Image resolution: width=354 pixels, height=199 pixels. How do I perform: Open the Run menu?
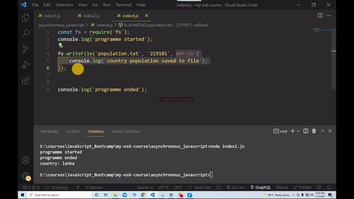pyautogui.click(x=107, y=5)
